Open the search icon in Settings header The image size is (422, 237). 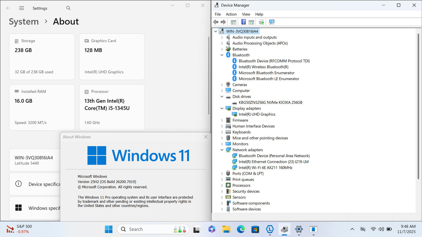pyautogui.click(x=68, y=8)
